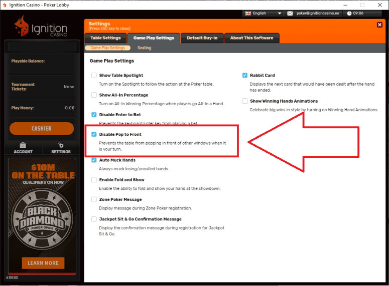Image resolution: width=389 pixels, height=286 pixels.
Task: Open the About This Software tab
Action: [251, 38]
